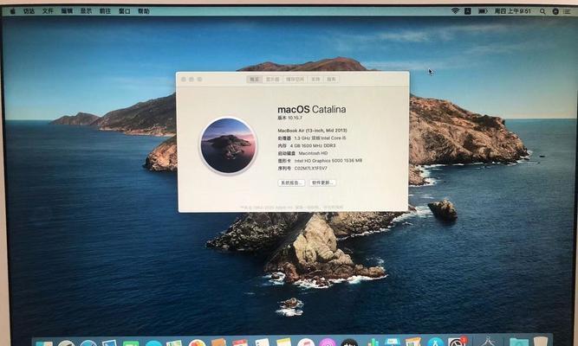This screenshot has width=578, height=346.
Task: Click the Intel HD Graphics 5000 line
Action: (320, 161)
